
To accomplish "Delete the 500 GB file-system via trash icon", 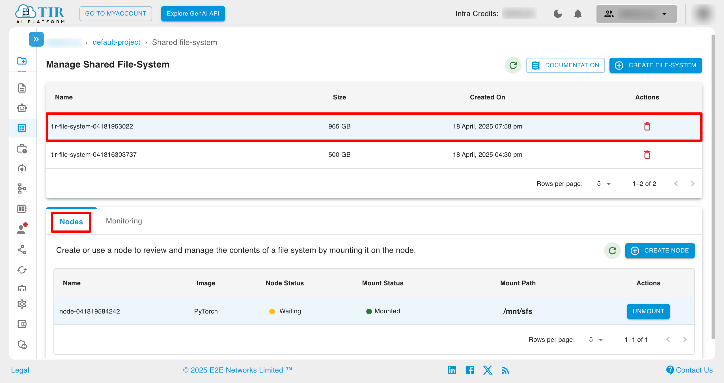I will pos(647,155).
